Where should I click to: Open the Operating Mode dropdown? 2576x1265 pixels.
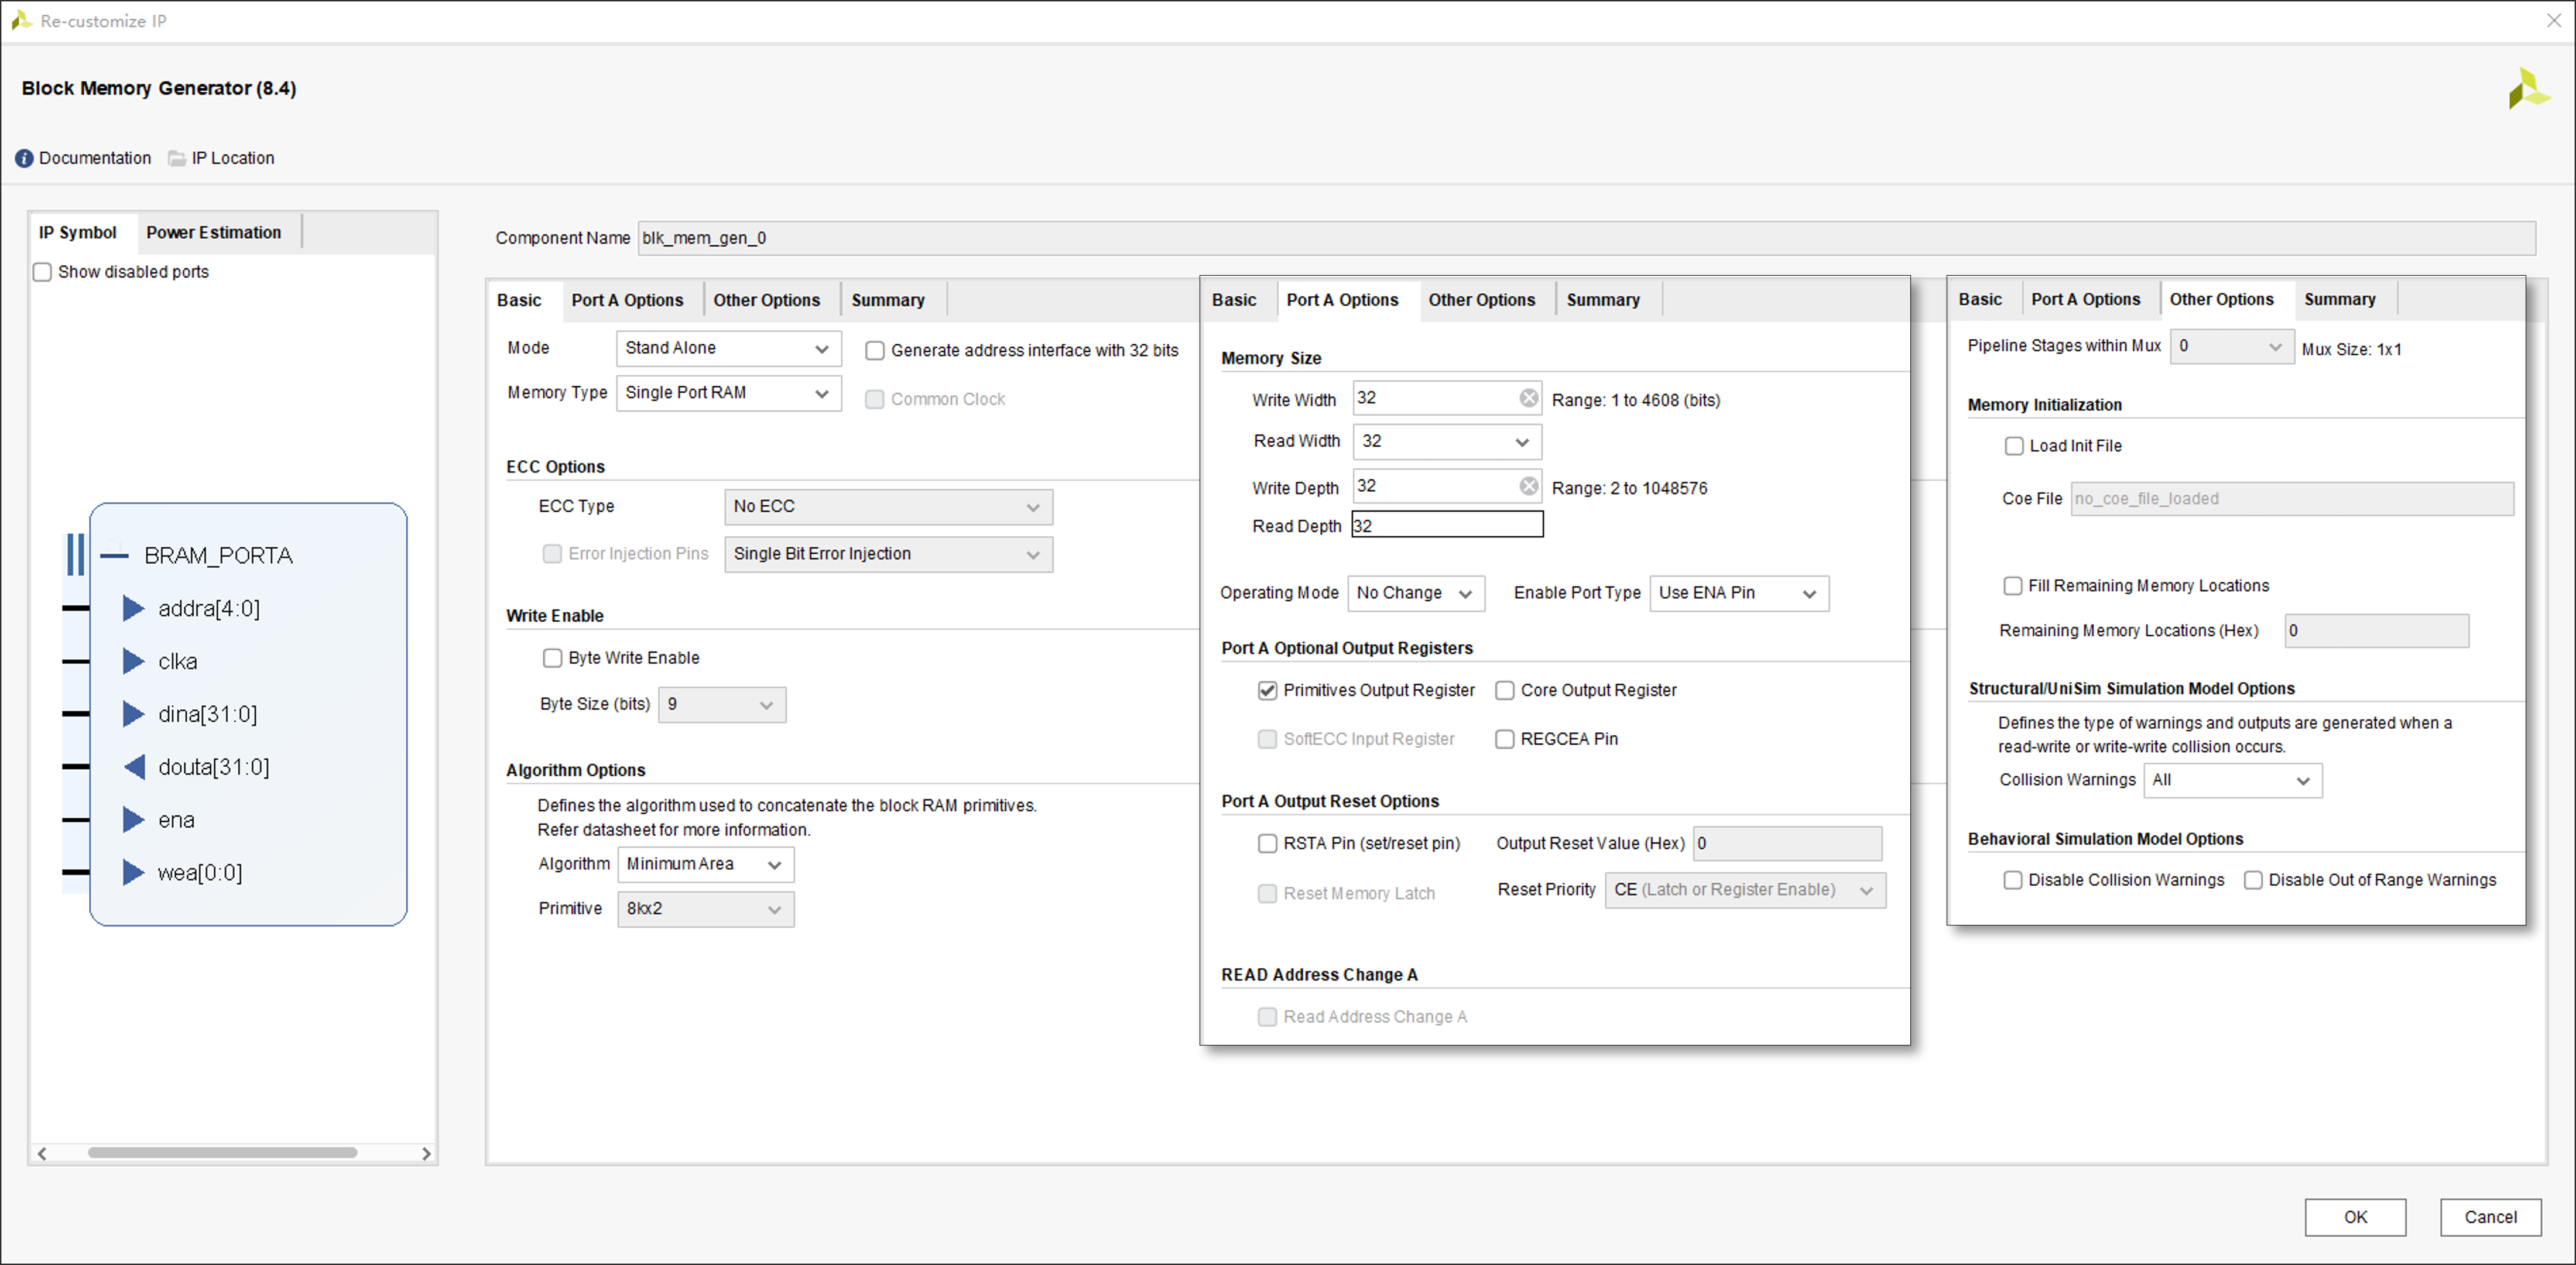1415,593
